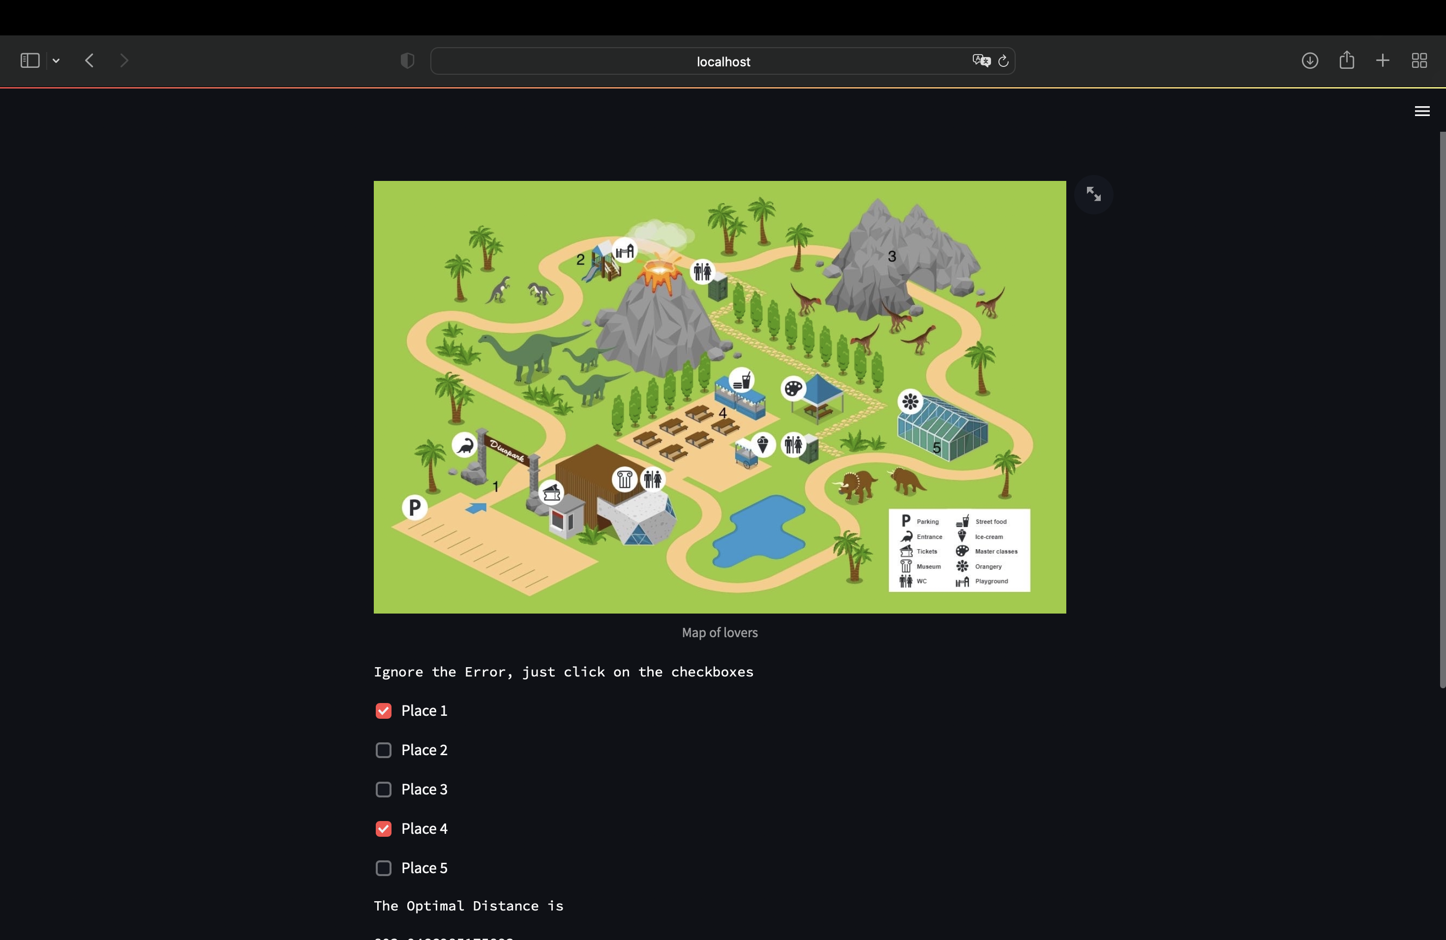
Task: Open the tab overview grid icon
Action: (x=1418, y=61)
